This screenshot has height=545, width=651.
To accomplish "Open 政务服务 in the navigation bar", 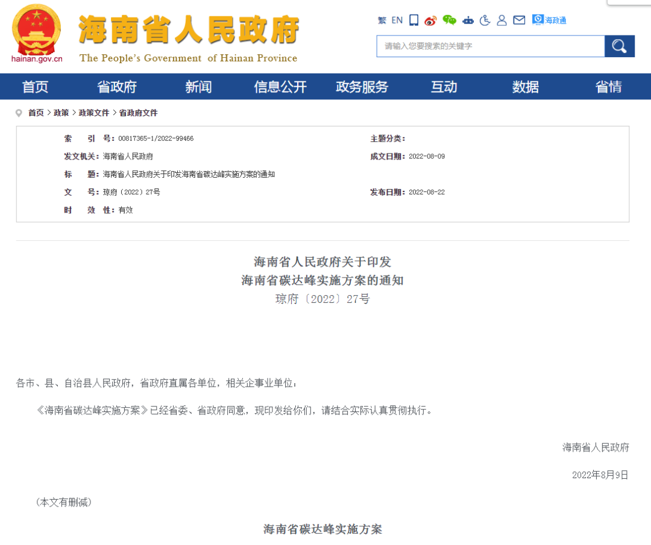I will coord(362,87).
